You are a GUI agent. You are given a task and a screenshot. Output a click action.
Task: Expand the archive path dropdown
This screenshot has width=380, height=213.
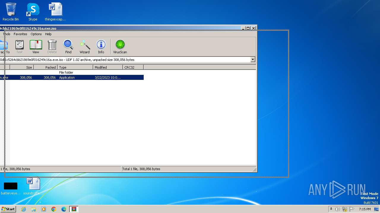coord(253,59)
